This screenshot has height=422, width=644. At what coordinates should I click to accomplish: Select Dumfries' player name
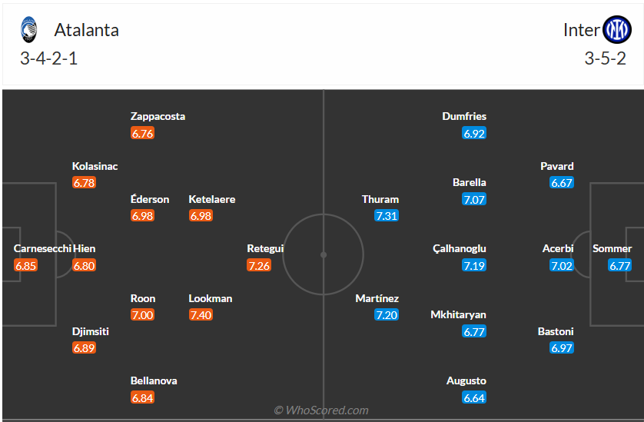click(464, 116)
